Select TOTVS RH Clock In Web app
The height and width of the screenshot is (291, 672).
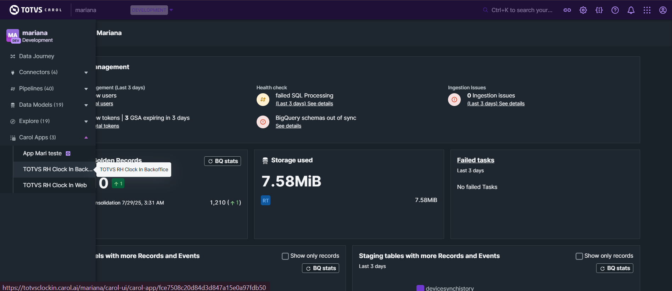55,185
